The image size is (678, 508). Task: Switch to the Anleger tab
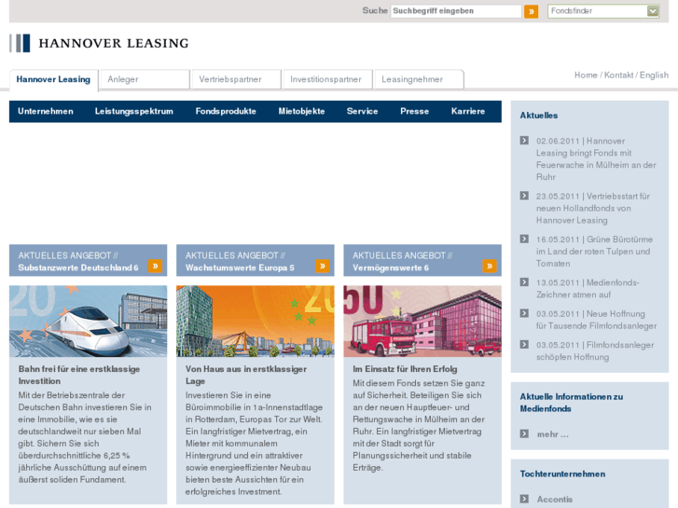[145, 79]
